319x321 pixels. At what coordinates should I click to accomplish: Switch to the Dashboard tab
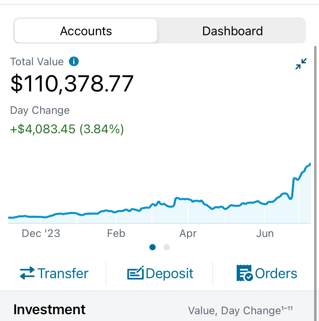(233, 31)
